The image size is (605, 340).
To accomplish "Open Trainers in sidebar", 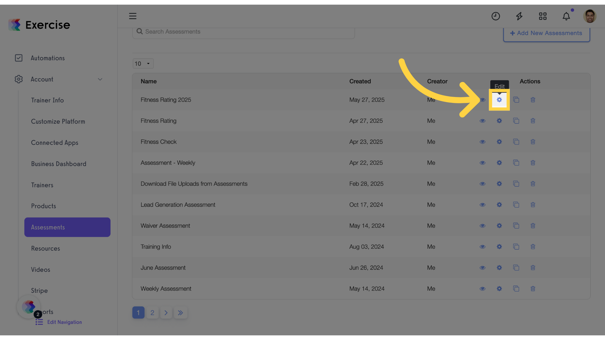I will (x=42, y=185).
